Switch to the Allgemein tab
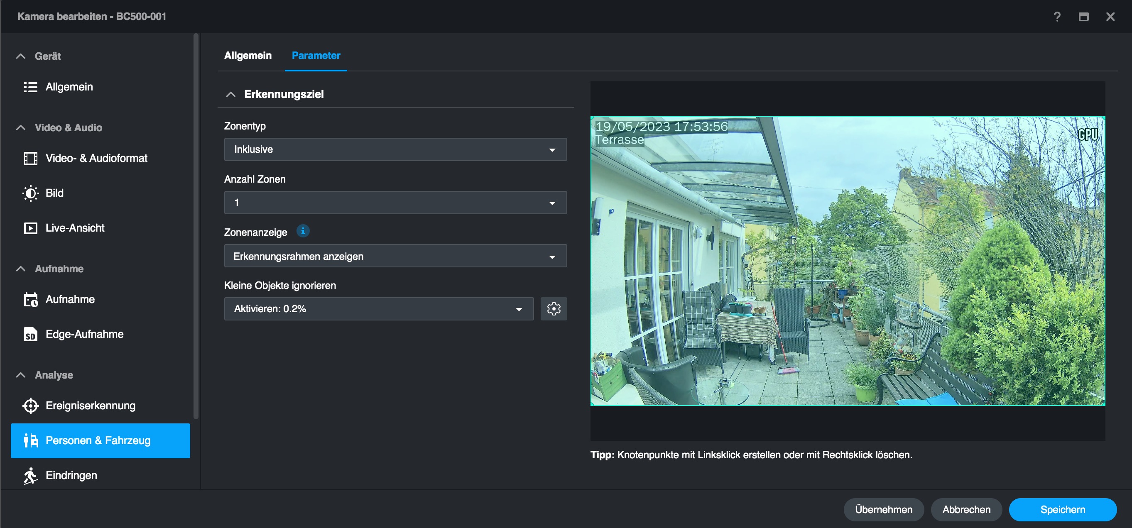 [x=248, y=56]
